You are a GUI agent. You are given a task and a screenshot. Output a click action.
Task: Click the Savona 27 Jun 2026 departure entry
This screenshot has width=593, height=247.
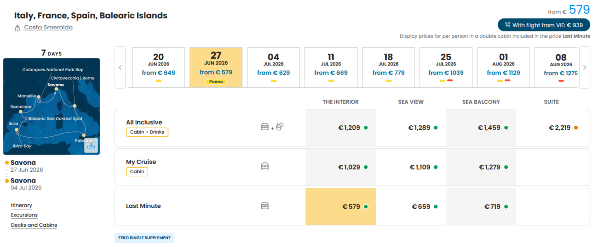(x=27, y=166)
